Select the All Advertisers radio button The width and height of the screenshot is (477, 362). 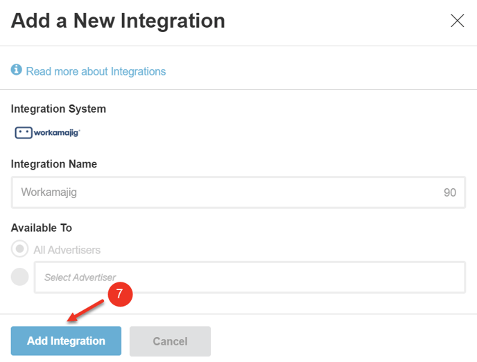[20, 248]
